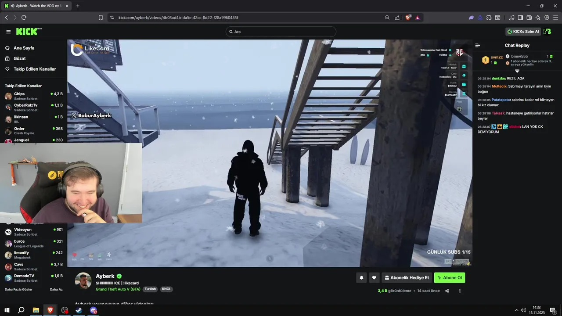Select the Turkish language tag
Viewport: 562px width, 316px height.
150,289
